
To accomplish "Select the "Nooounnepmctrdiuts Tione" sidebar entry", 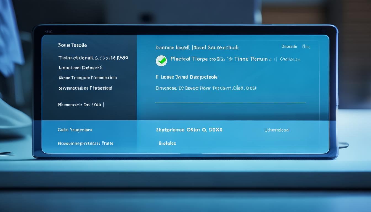I will pyautogui.click(x=85, y=144).
